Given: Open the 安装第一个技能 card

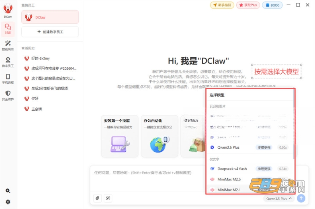Looking at the screenshot, I should (120, 136).
